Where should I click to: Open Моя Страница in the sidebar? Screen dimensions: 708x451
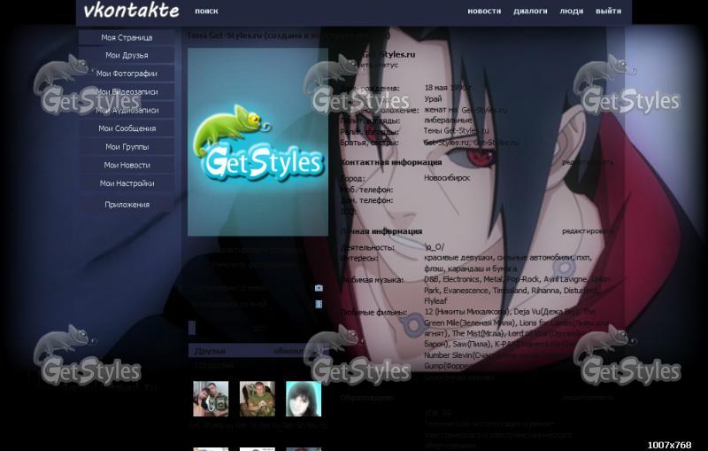[127, 37]
